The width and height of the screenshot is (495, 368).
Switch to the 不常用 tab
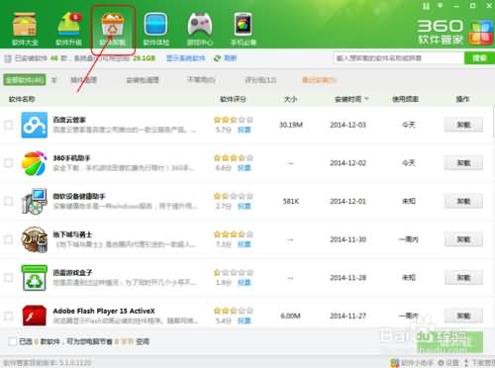coord(201,80)
